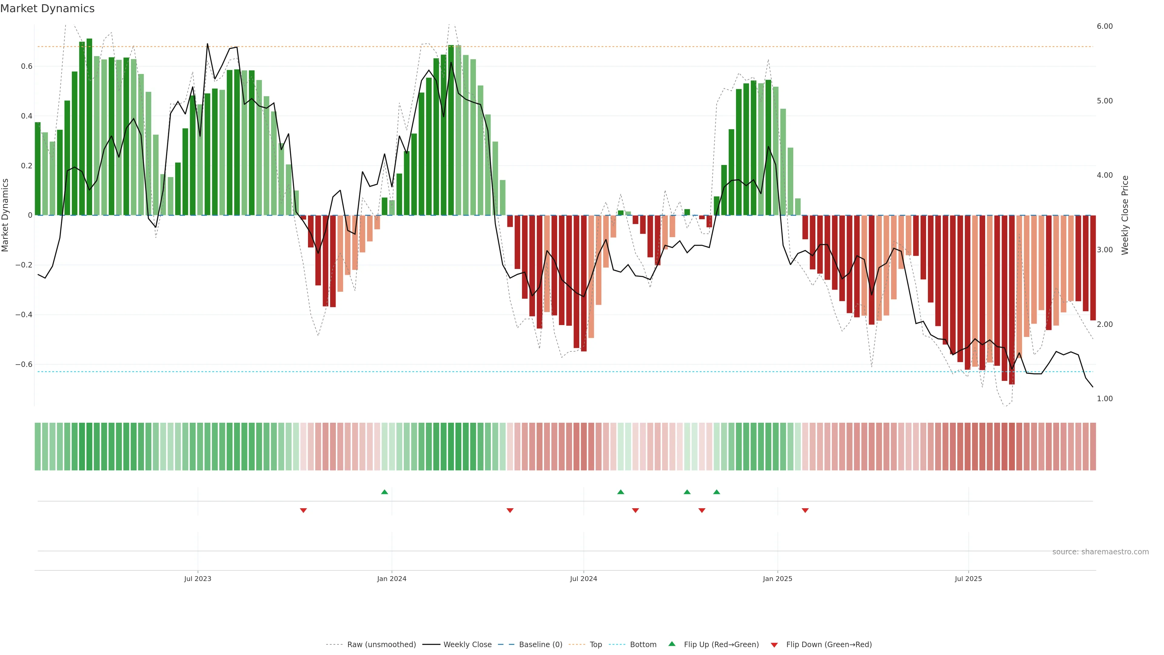Toggle the Baseline (0) legend entry
Screen dimensions: 1164x655
pos(540,645)
